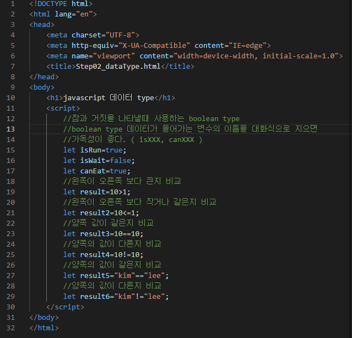The image size is (352, 338).
Task: Click the comment on line 28 양쪽의 값이 다른지 비교
Action: click(112, 286)
